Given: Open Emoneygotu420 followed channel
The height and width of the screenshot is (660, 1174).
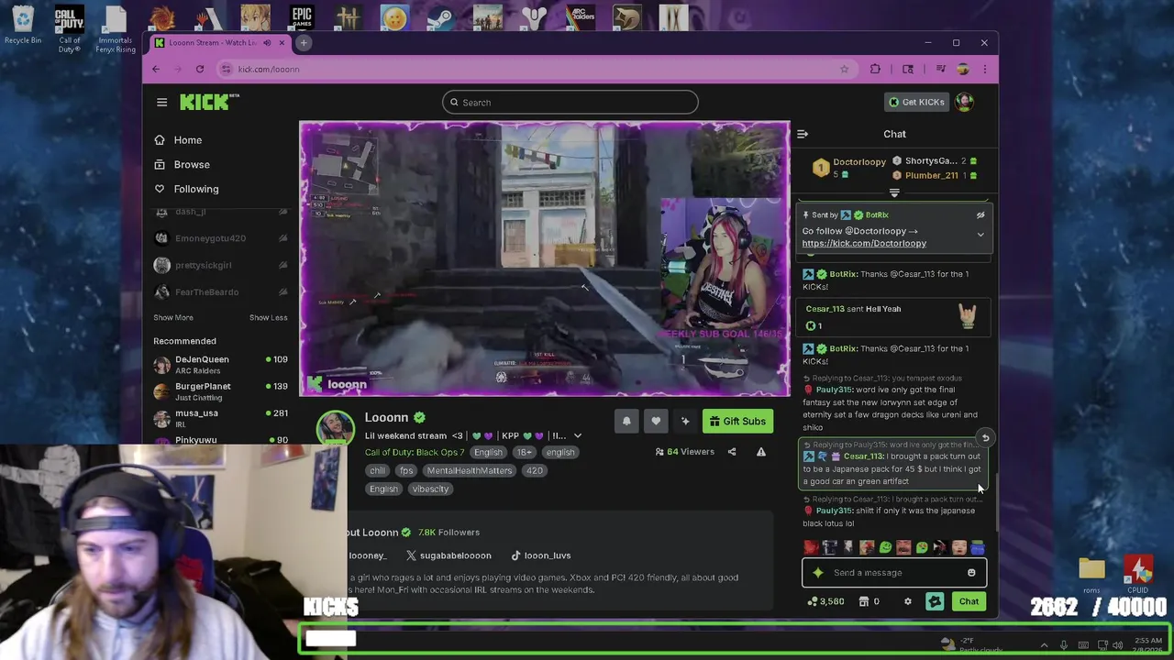Looking at the screenshot, I should 220,238.
